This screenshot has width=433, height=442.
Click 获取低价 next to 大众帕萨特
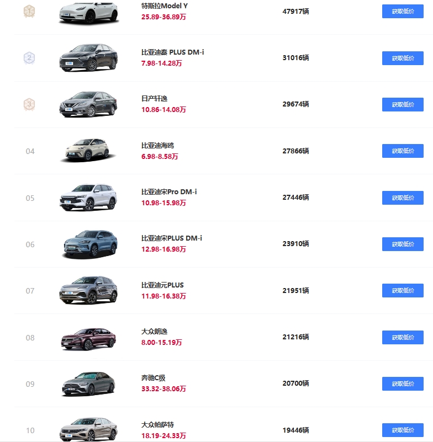tap(403, 430)
